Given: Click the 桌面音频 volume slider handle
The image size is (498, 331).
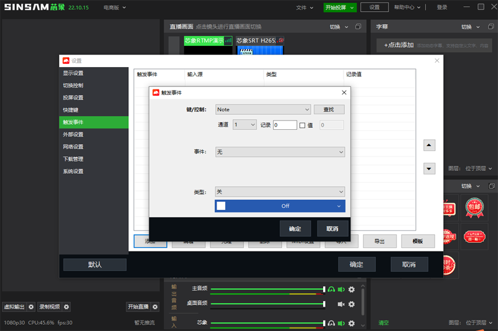Looking at the screenshot, I should click(x=324, y=304).
